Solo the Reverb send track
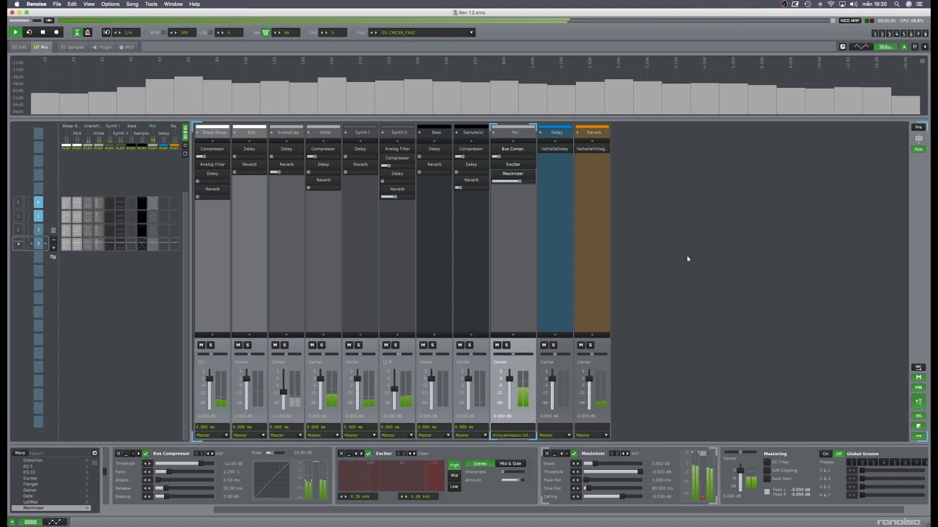Screen dimensions: 938x527 [590, 345]
